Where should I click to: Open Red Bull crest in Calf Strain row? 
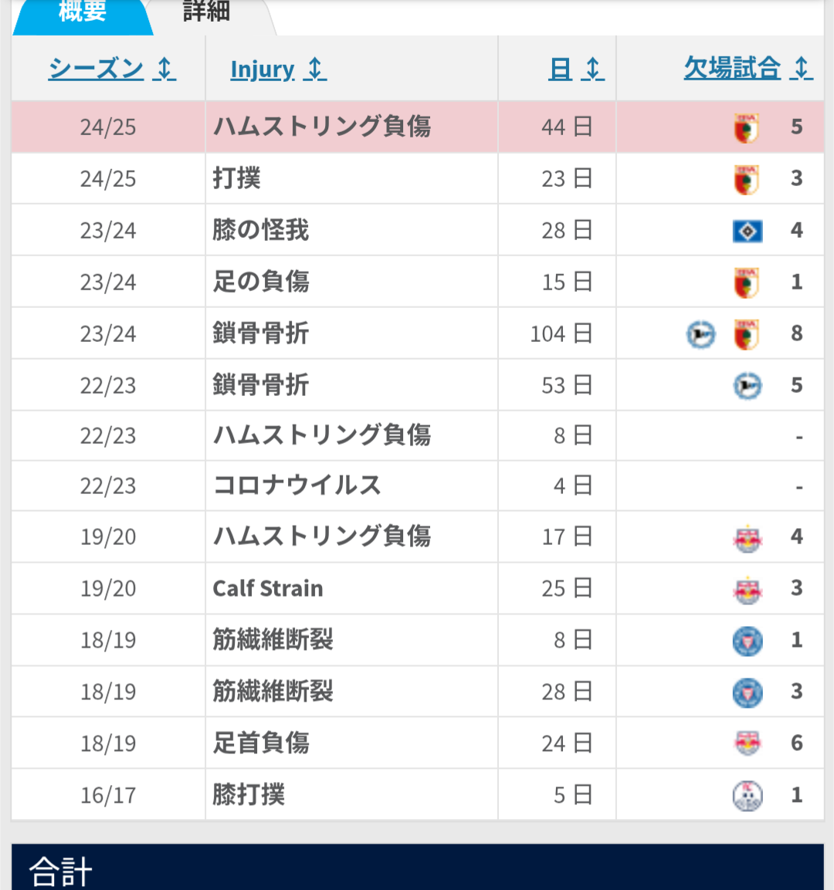(x=747, y=589)
